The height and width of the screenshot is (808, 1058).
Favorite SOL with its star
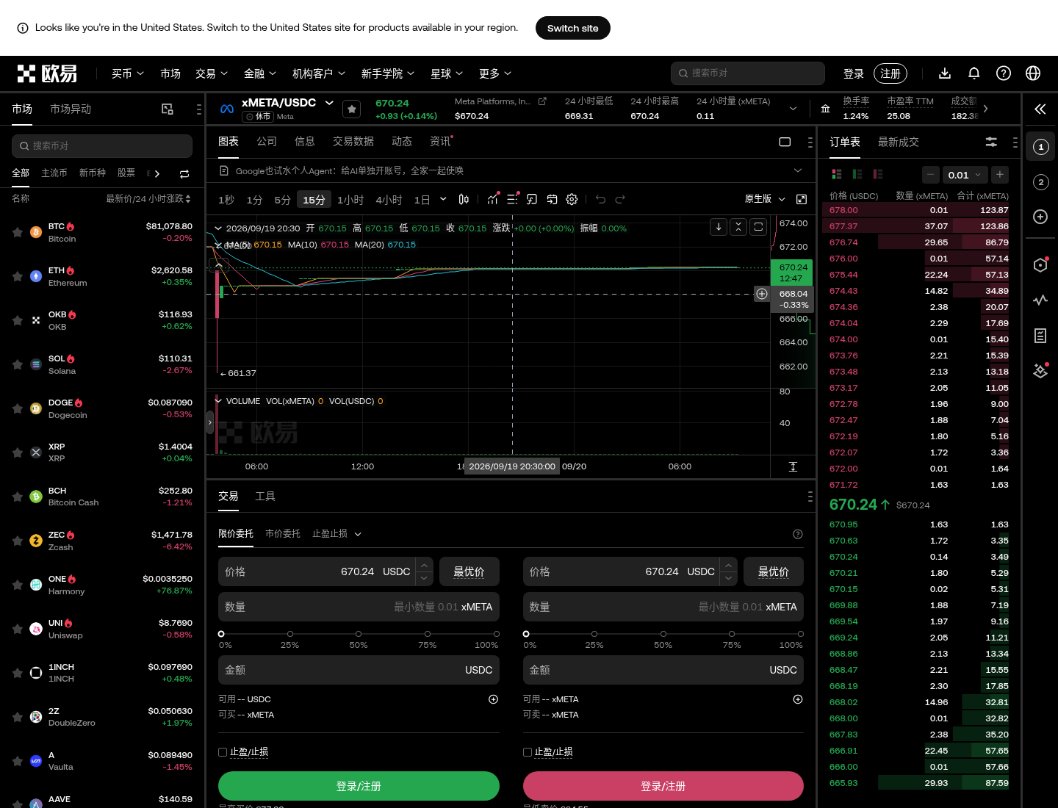17,364
